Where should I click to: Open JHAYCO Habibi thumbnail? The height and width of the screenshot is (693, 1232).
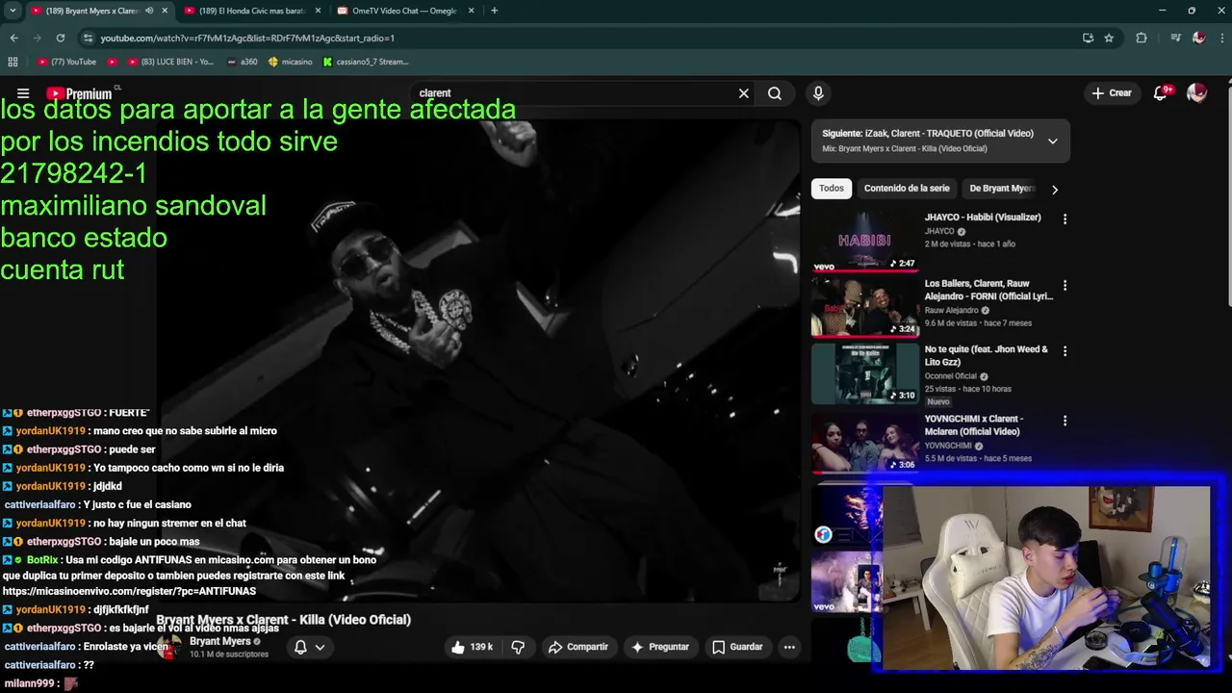pos(864,241)
